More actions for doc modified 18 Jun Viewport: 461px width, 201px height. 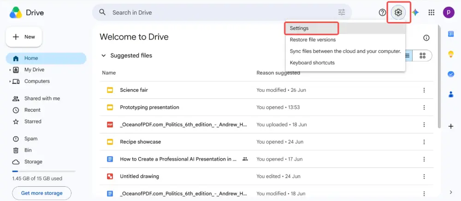click(x=424, y=194)
